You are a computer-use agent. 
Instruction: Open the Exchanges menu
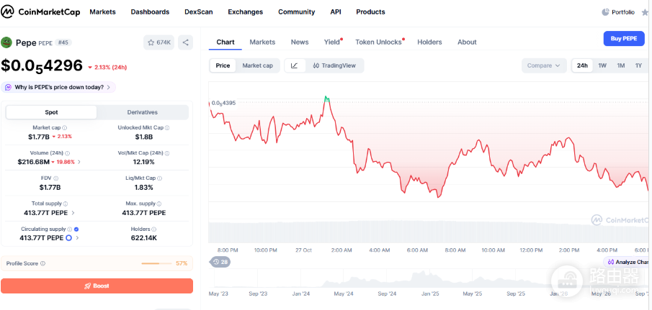pos(246,12)
